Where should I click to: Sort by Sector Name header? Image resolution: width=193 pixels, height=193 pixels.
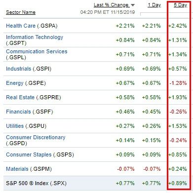21,12
